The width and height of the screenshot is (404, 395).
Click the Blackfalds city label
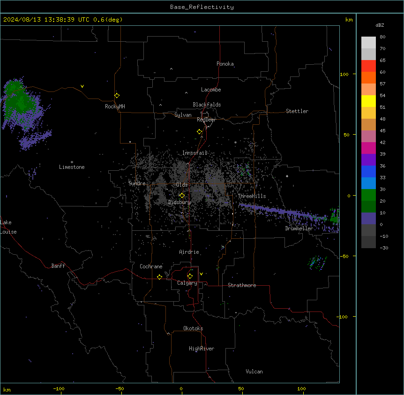(207, 105)
